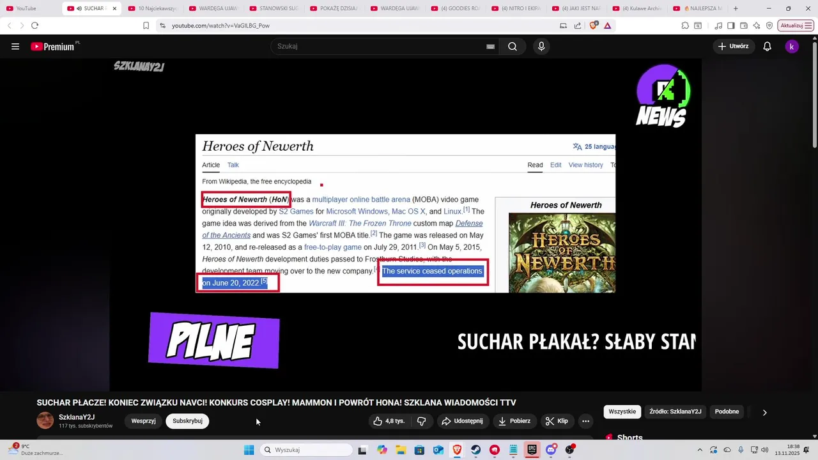
Task: Bookmark this page with bookmark icon
Action: point(146,26)
